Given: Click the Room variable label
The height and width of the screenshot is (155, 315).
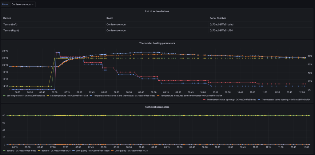Looking at the screenshot, I should (x=5, y=4).
